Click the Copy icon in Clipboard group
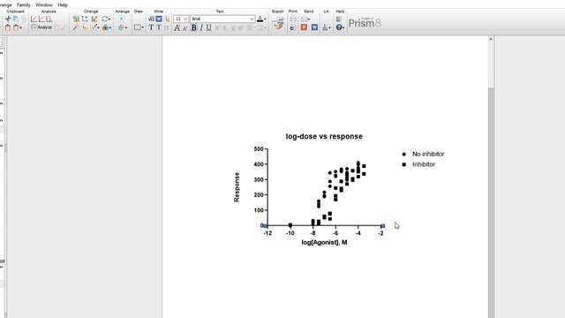 tap(16, 19)
